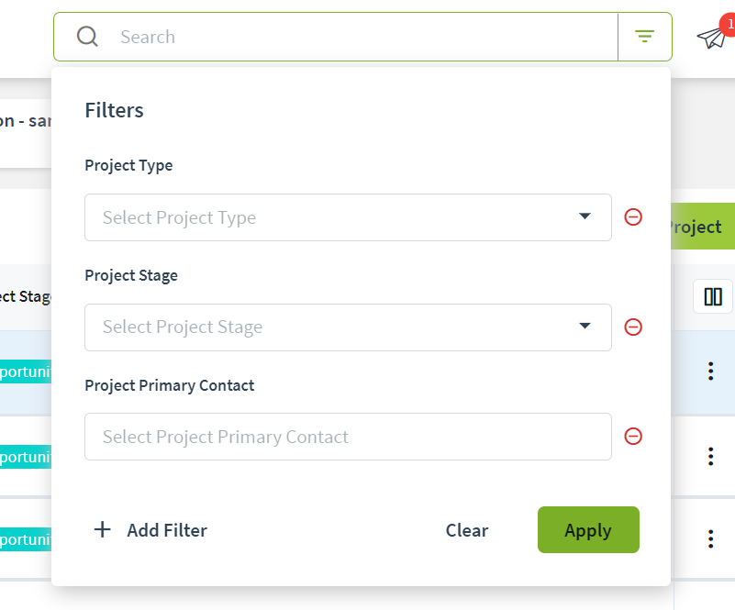Open the column manager icon above the table

[x=713, y=296]
